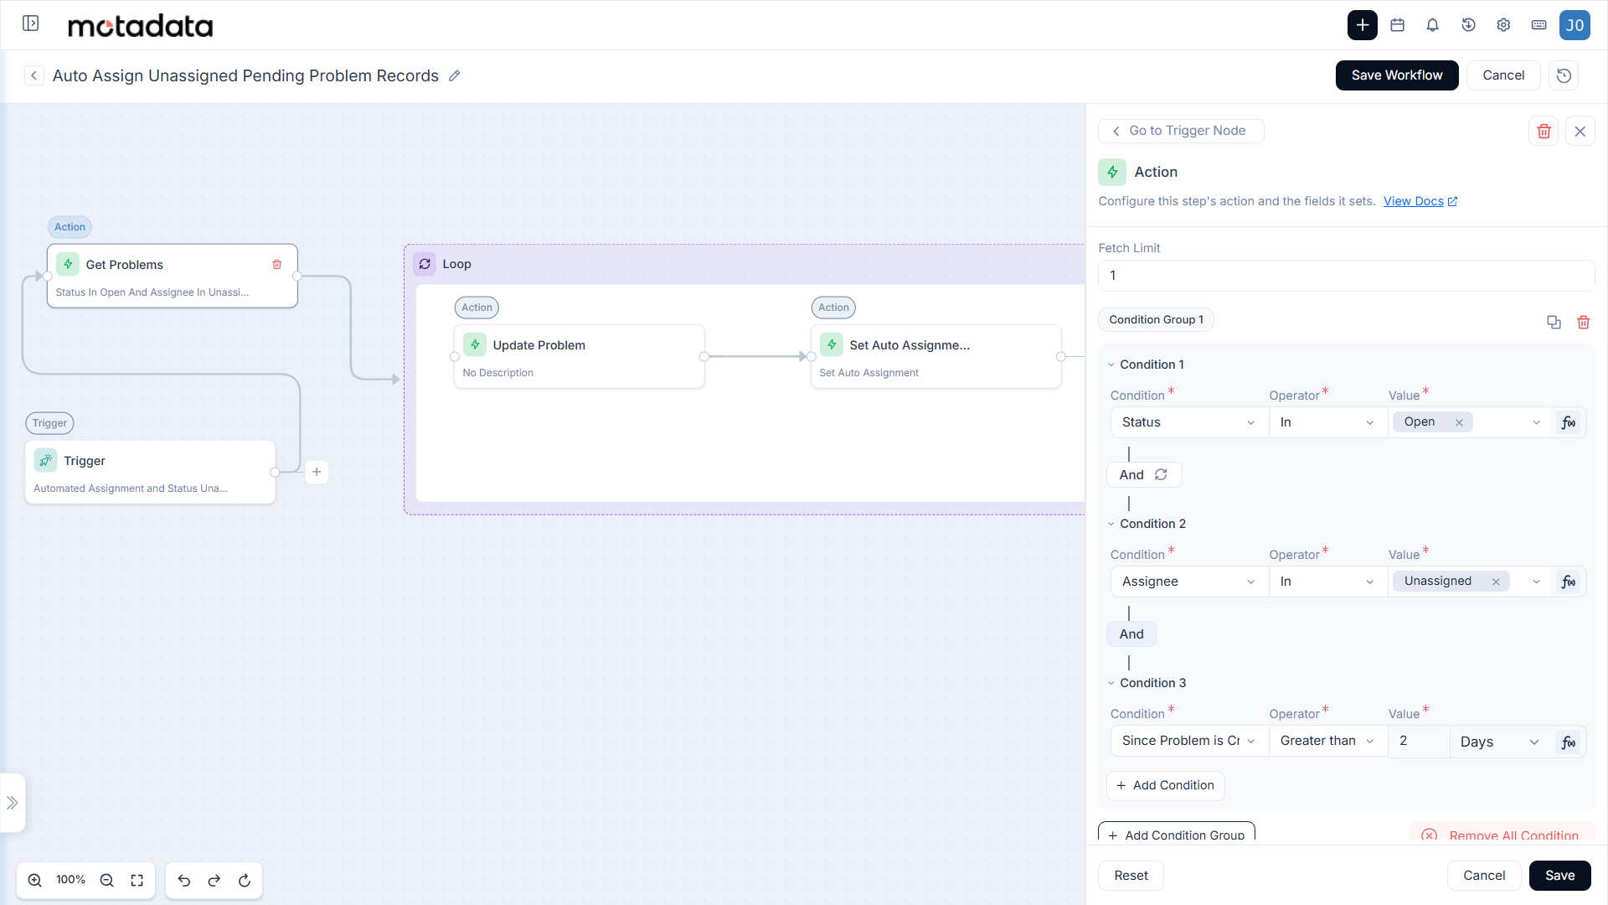Open the keyboard shortcuts icon
The image size is (1608, 905).
[1538, 25]
